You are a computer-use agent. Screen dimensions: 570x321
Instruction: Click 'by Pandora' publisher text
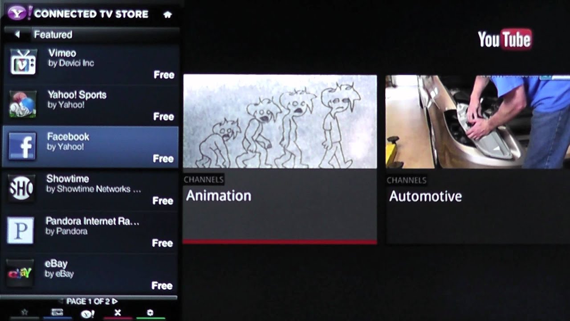click(x=66, y=231)
